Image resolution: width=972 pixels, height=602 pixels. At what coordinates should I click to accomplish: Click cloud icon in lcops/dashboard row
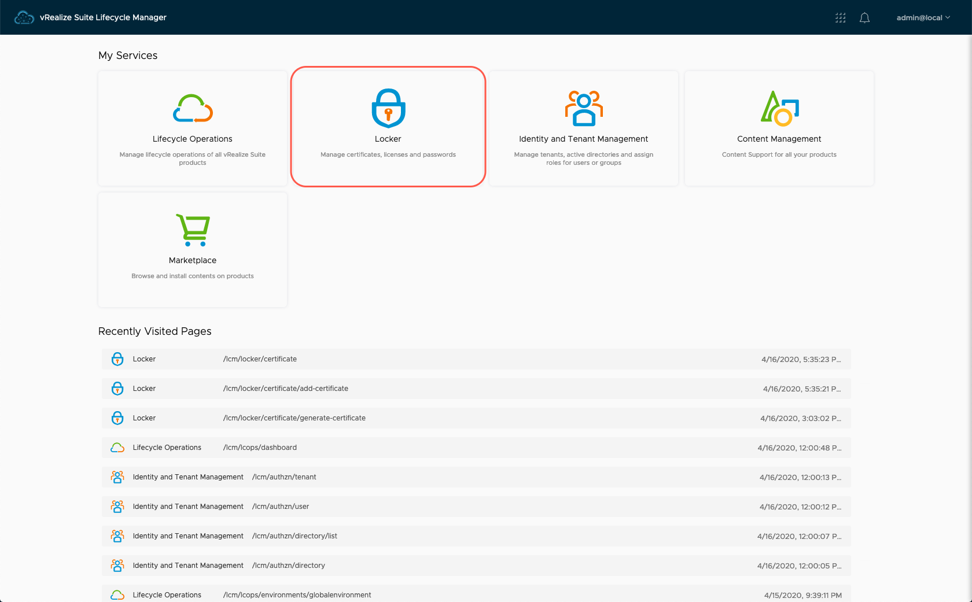(x=117, y=448)
